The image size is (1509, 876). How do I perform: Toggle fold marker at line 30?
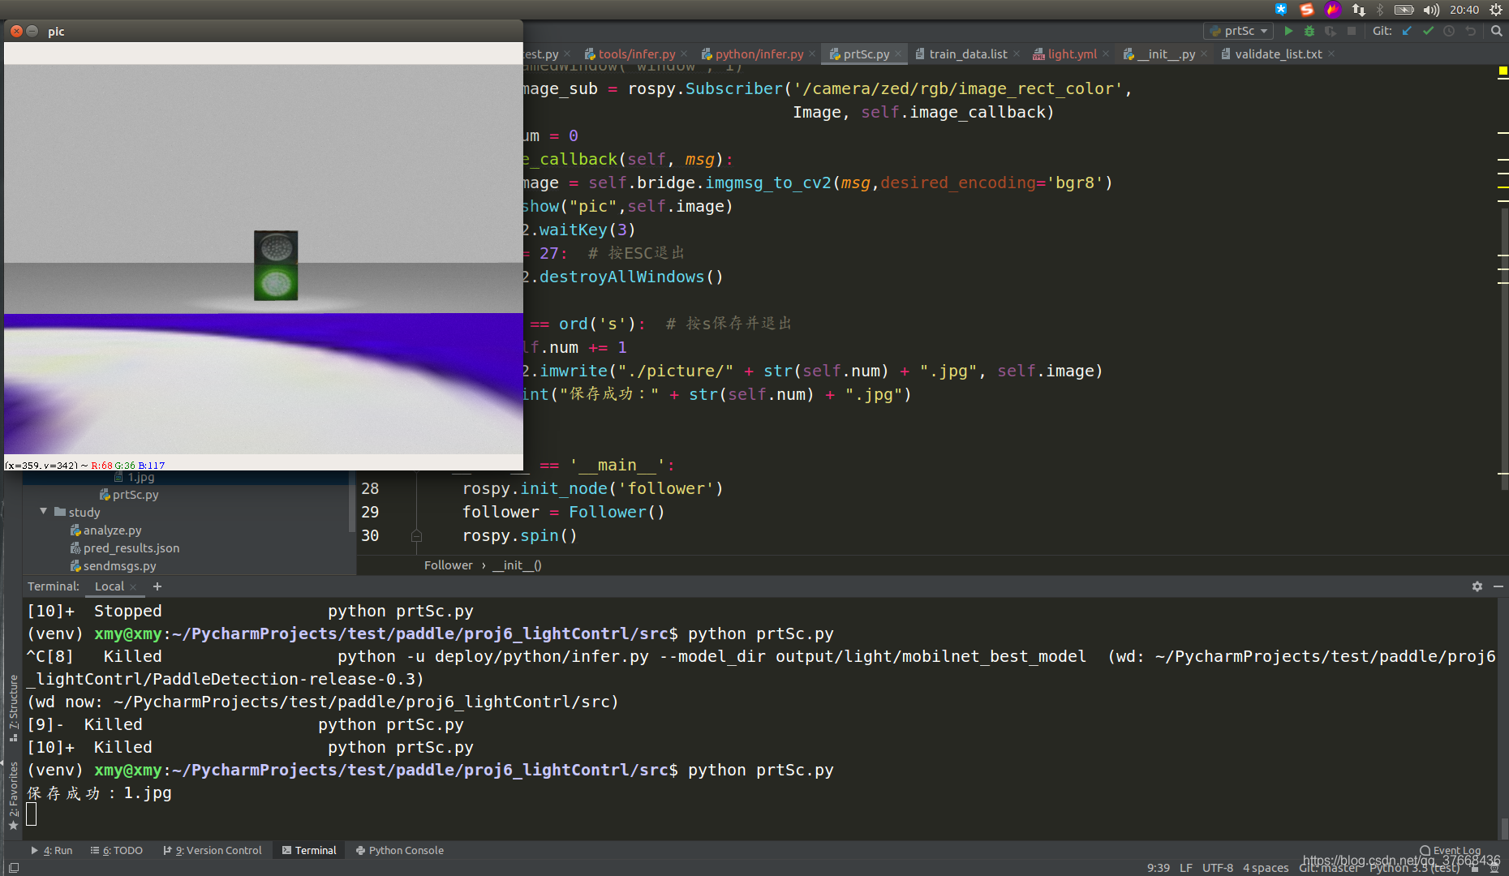coord(416,536)
